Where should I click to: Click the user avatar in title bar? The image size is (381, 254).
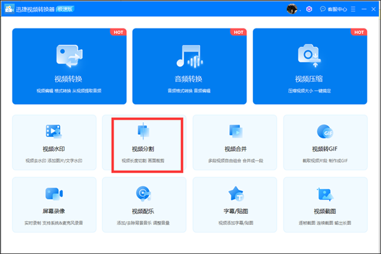[x=292, y=9]
